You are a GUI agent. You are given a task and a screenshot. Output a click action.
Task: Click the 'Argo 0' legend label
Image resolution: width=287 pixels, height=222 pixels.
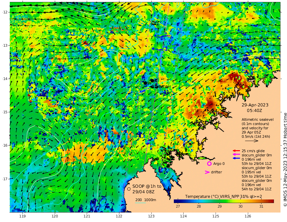point(219,164)
